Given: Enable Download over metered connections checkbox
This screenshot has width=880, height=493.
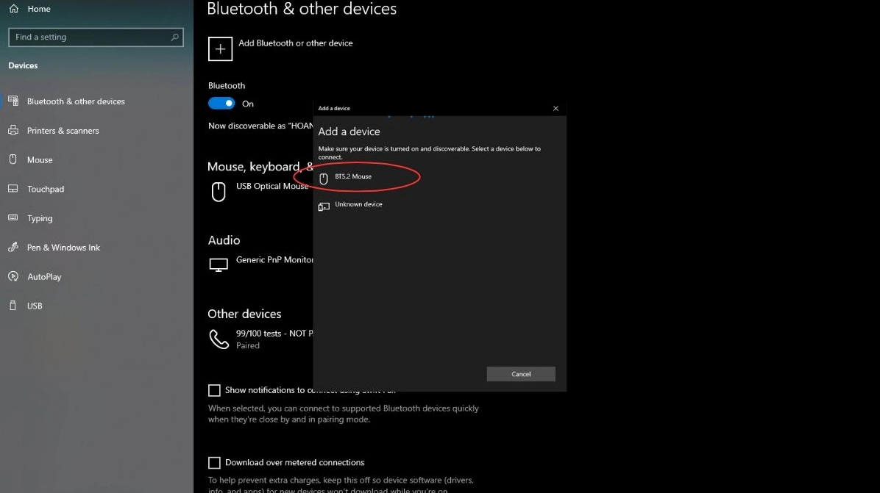Looking at the screenshot, I should point(214,463).
